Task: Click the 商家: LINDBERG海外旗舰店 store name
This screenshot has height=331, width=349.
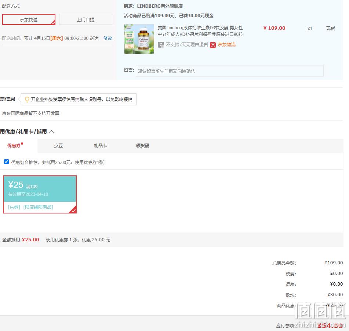Action: point(153,6)
